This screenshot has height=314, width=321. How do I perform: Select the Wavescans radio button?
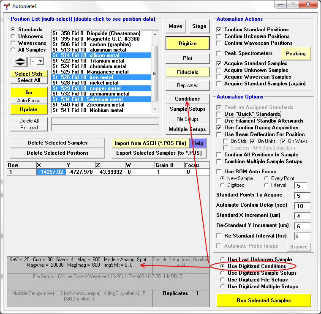click(x=14, y=43)
